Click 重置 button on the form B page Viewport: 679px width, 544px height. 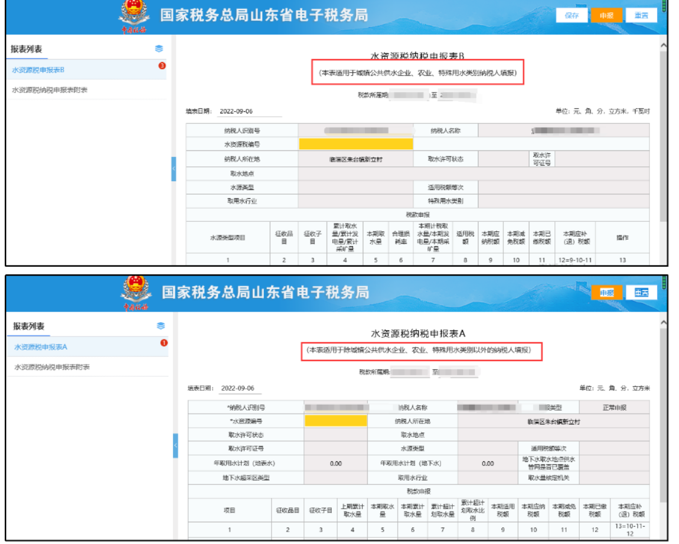click(x=641, y=16)
